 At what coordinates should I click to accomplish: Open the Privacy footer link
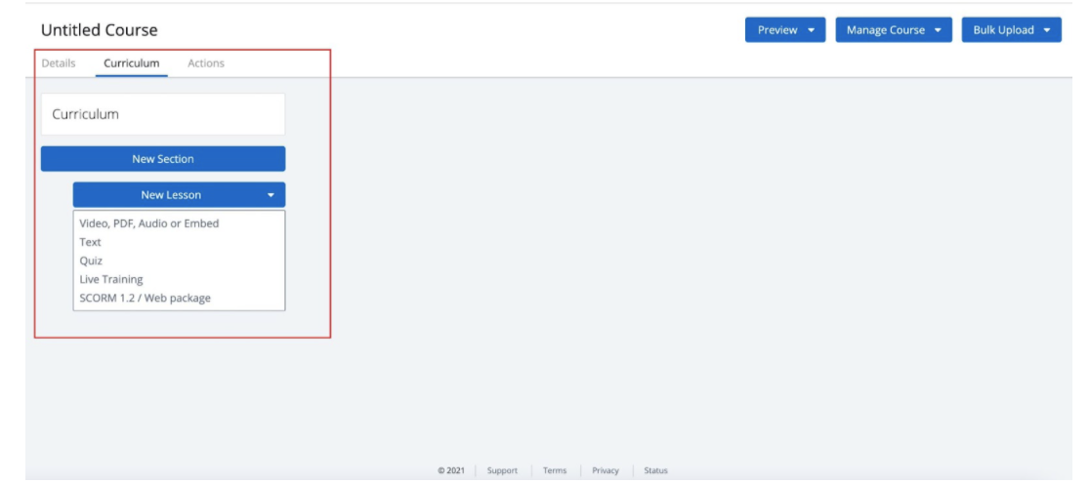pos(606,470)
